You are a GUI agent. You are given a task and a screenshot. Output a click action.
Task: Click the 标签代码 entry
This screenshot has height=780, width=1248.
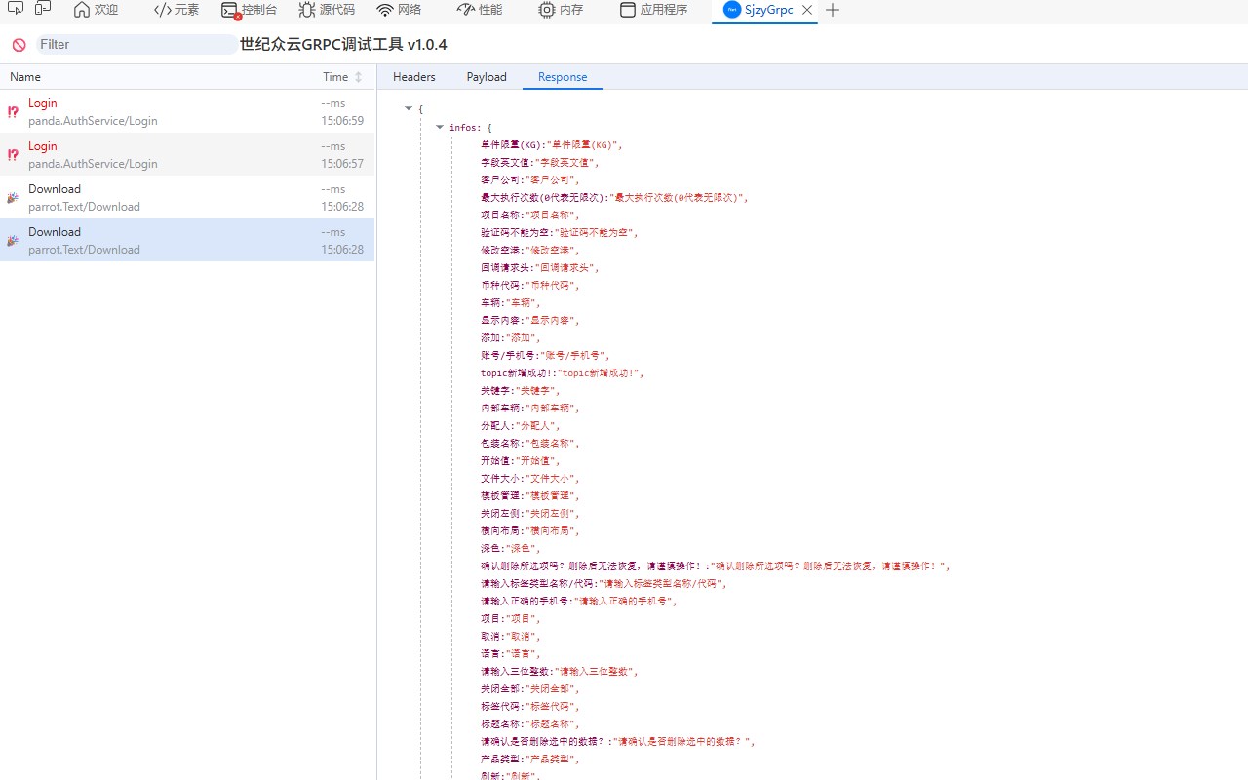pyautogui.click(x=529, y=707)
